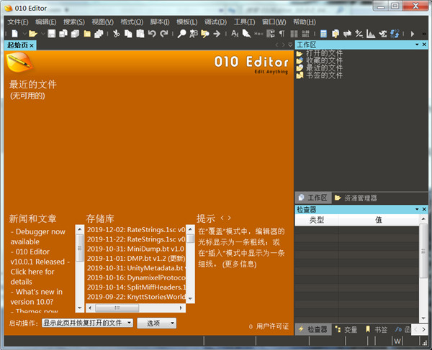Screen dimensions: 432x350
Task: Open dropdown arrow next to Open file icon
Action: click(42, 34)
